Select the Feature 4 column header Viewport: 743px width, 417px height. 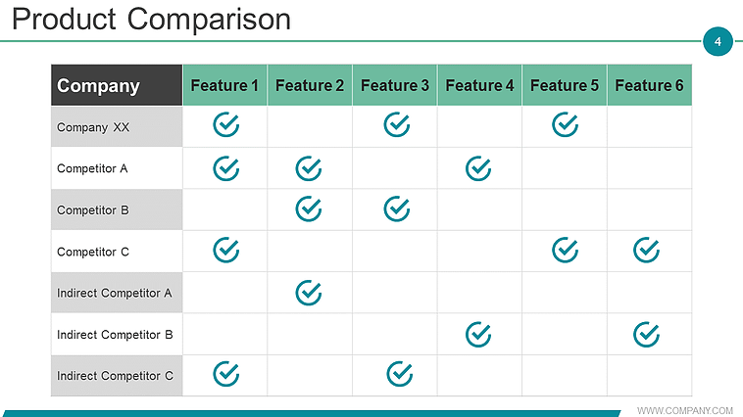coord(479,85)
